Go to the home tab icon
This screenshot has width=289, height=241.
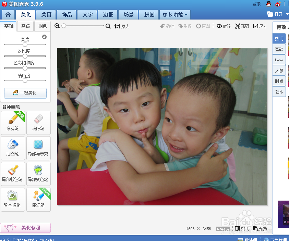[x=8, y=14]
